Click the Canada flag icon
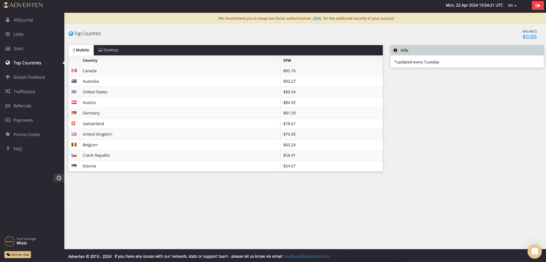 coord(74,70)
